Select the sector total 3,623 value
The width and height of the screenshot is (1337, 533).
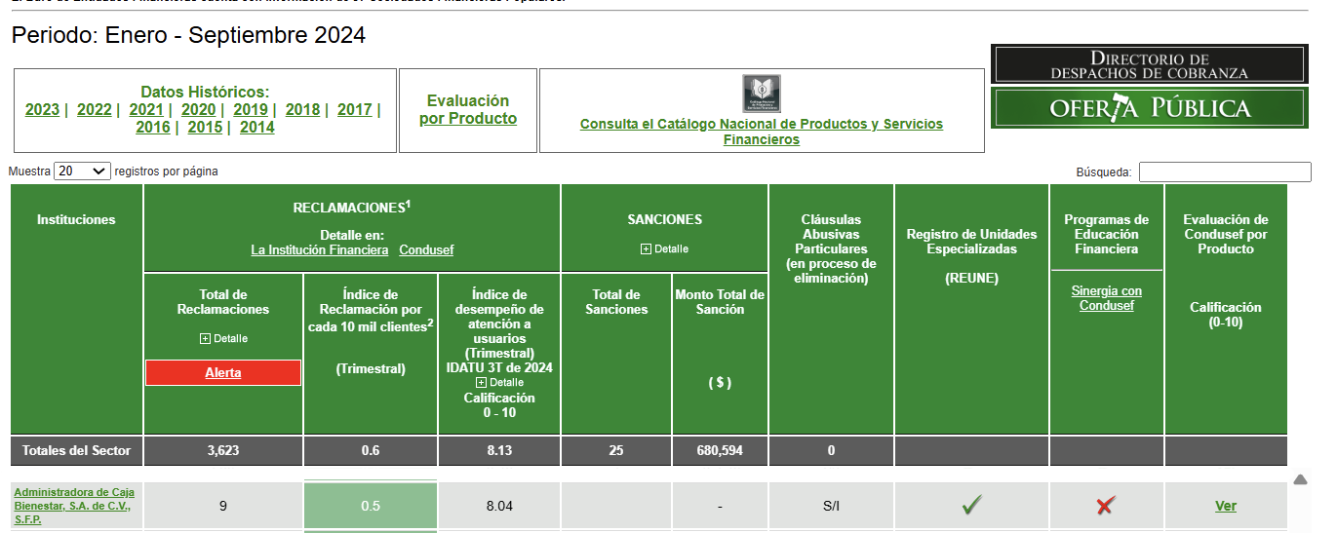coord(223,451)
